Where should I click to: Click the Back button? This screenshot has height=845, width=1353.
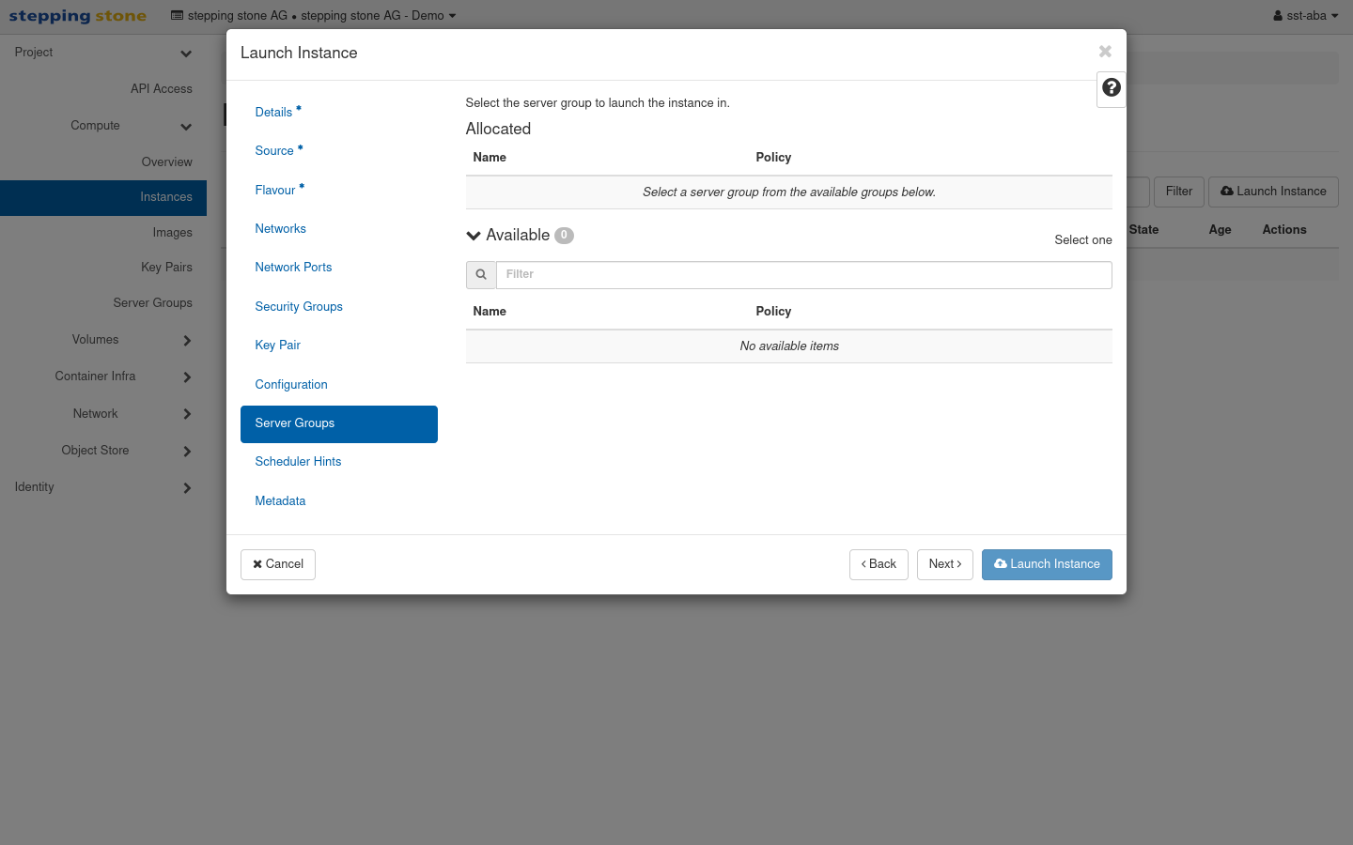[x=879, y=564]
